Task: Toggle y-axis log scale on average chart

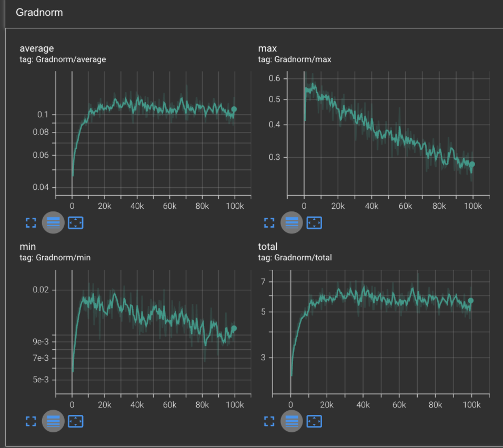Action: point(53,222)
